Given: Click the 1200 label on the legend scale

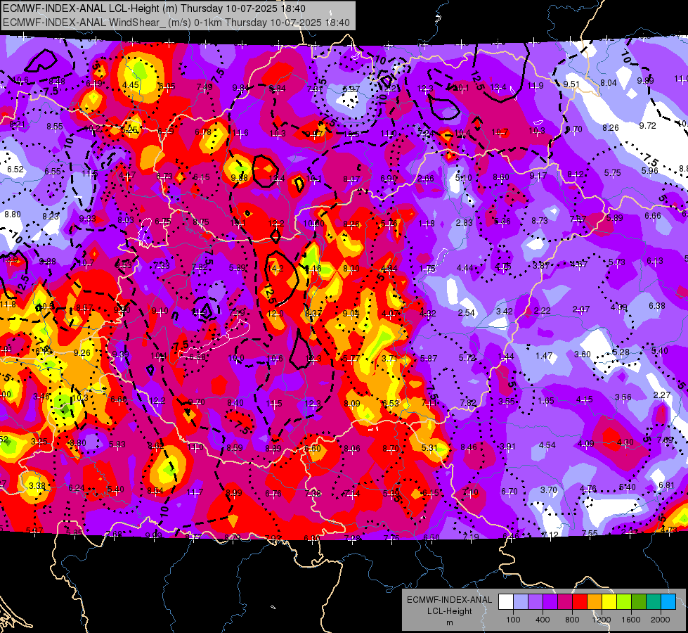Looking at the screenshot, I should [601, 620].
